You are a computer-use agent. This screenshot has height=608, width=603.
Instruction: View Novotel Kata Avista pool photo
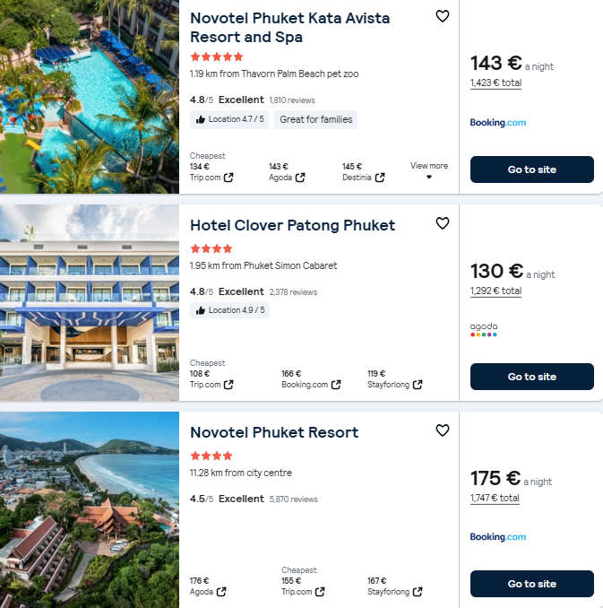click(90, 97)
